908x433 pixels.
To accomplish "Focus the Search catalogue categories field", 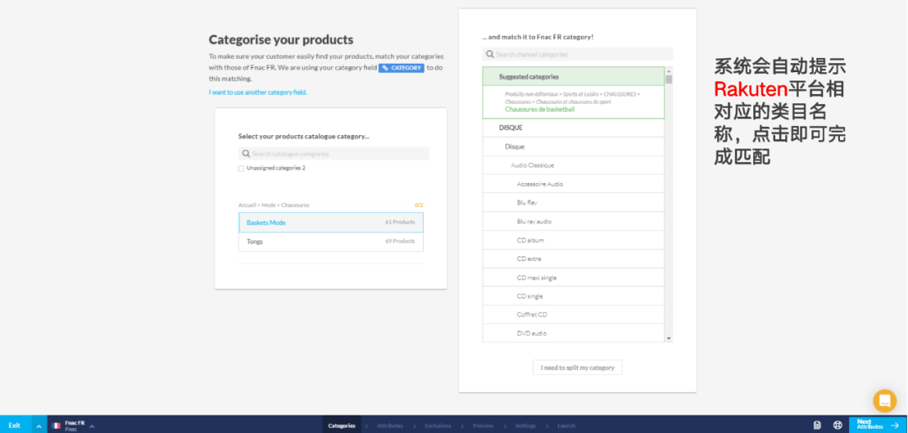I will tap(334, 154).
